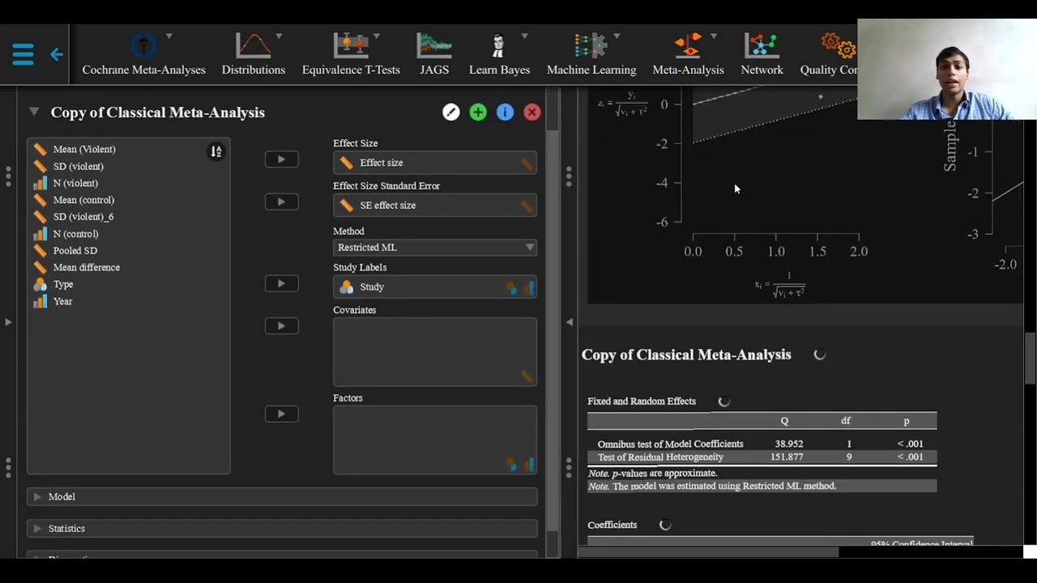Screen dimensions: 1037x583
Task: Click Effect size in Effect Size field
Action: pos(381,163)
